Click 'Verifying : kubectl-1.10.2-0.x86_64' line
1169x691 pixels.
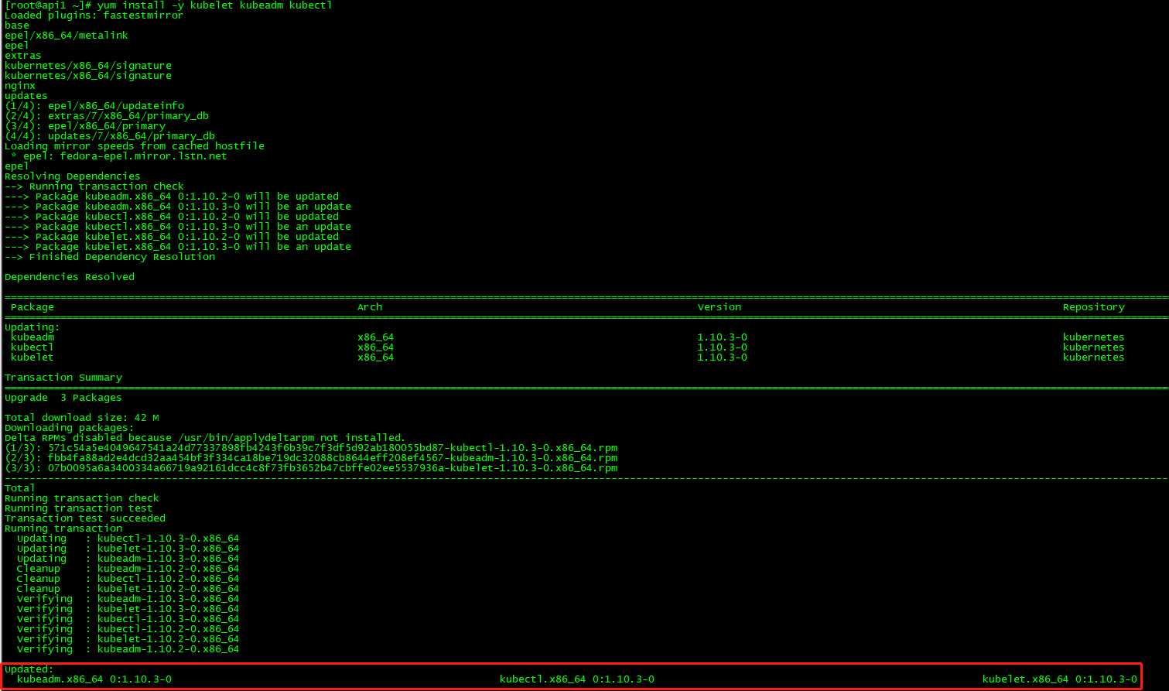click(x=128, y=629)
